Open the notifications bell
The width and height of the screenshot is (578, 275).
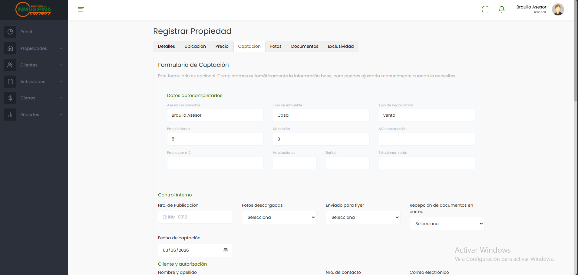pos(502,9)
